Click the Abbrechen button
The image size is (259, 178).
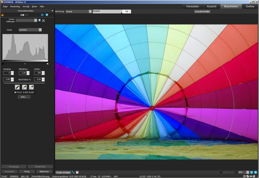pos(44,172)
